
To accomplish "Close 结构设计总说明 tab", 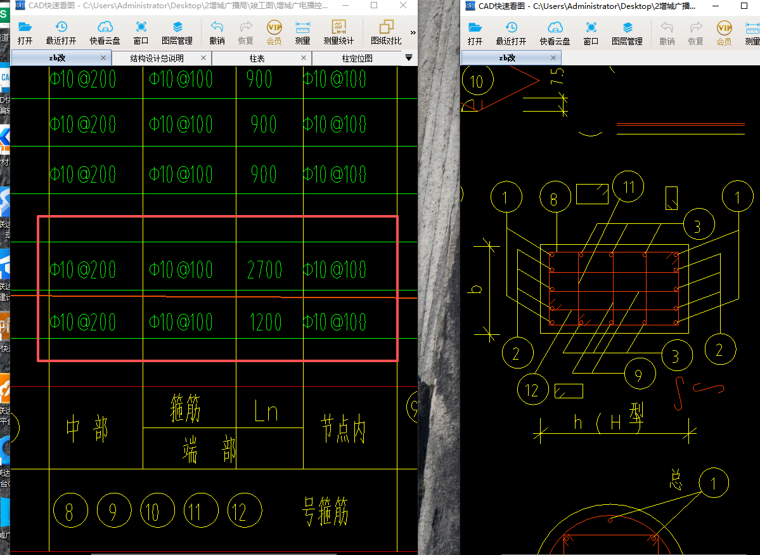I will point(203,58).
